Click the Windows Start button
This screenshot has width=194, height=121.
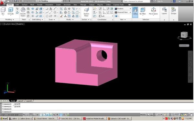(x=4, y=118)
